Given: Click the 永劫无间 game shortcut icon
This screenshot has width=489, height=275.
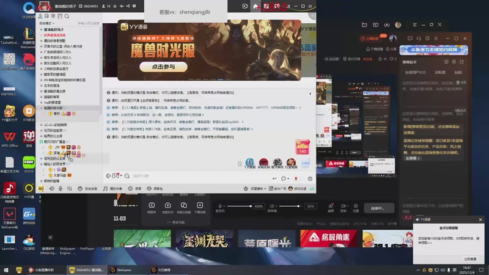Looking at the screenshot, I should (263, 163).
